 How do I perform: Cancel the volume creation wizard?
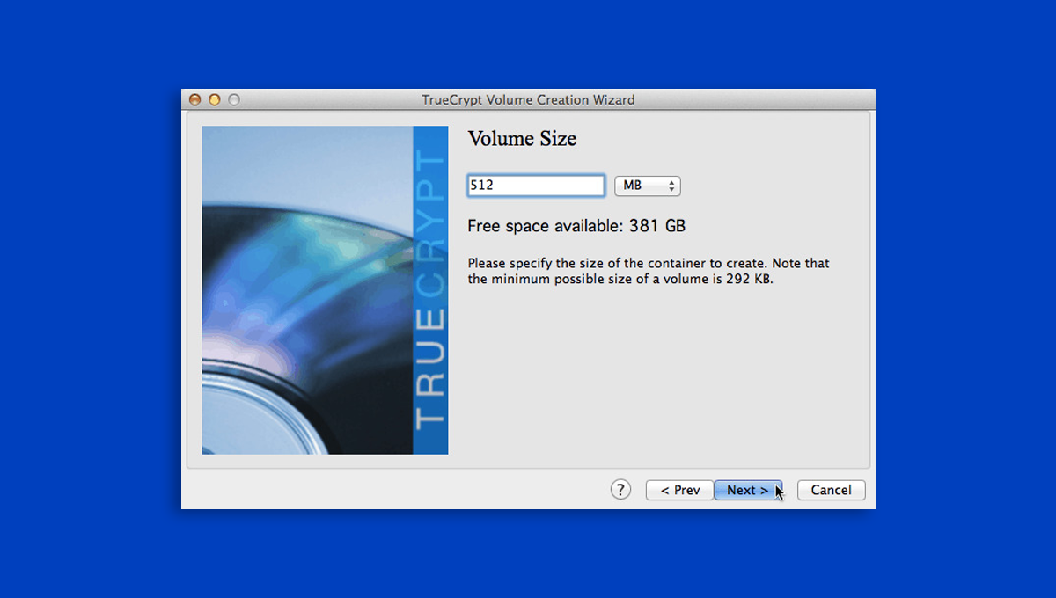click(x=831, y=490)
